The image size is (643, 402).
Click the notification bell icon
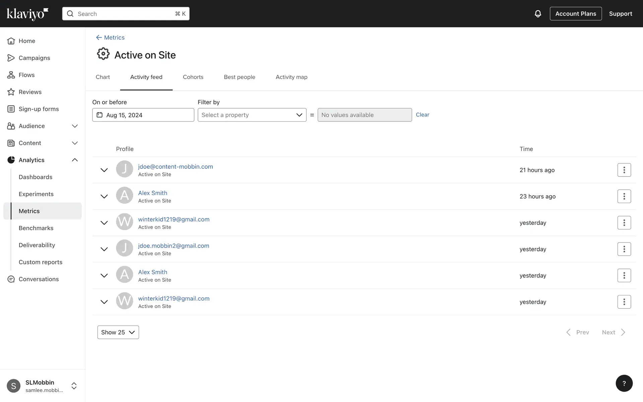pos(538,14)
